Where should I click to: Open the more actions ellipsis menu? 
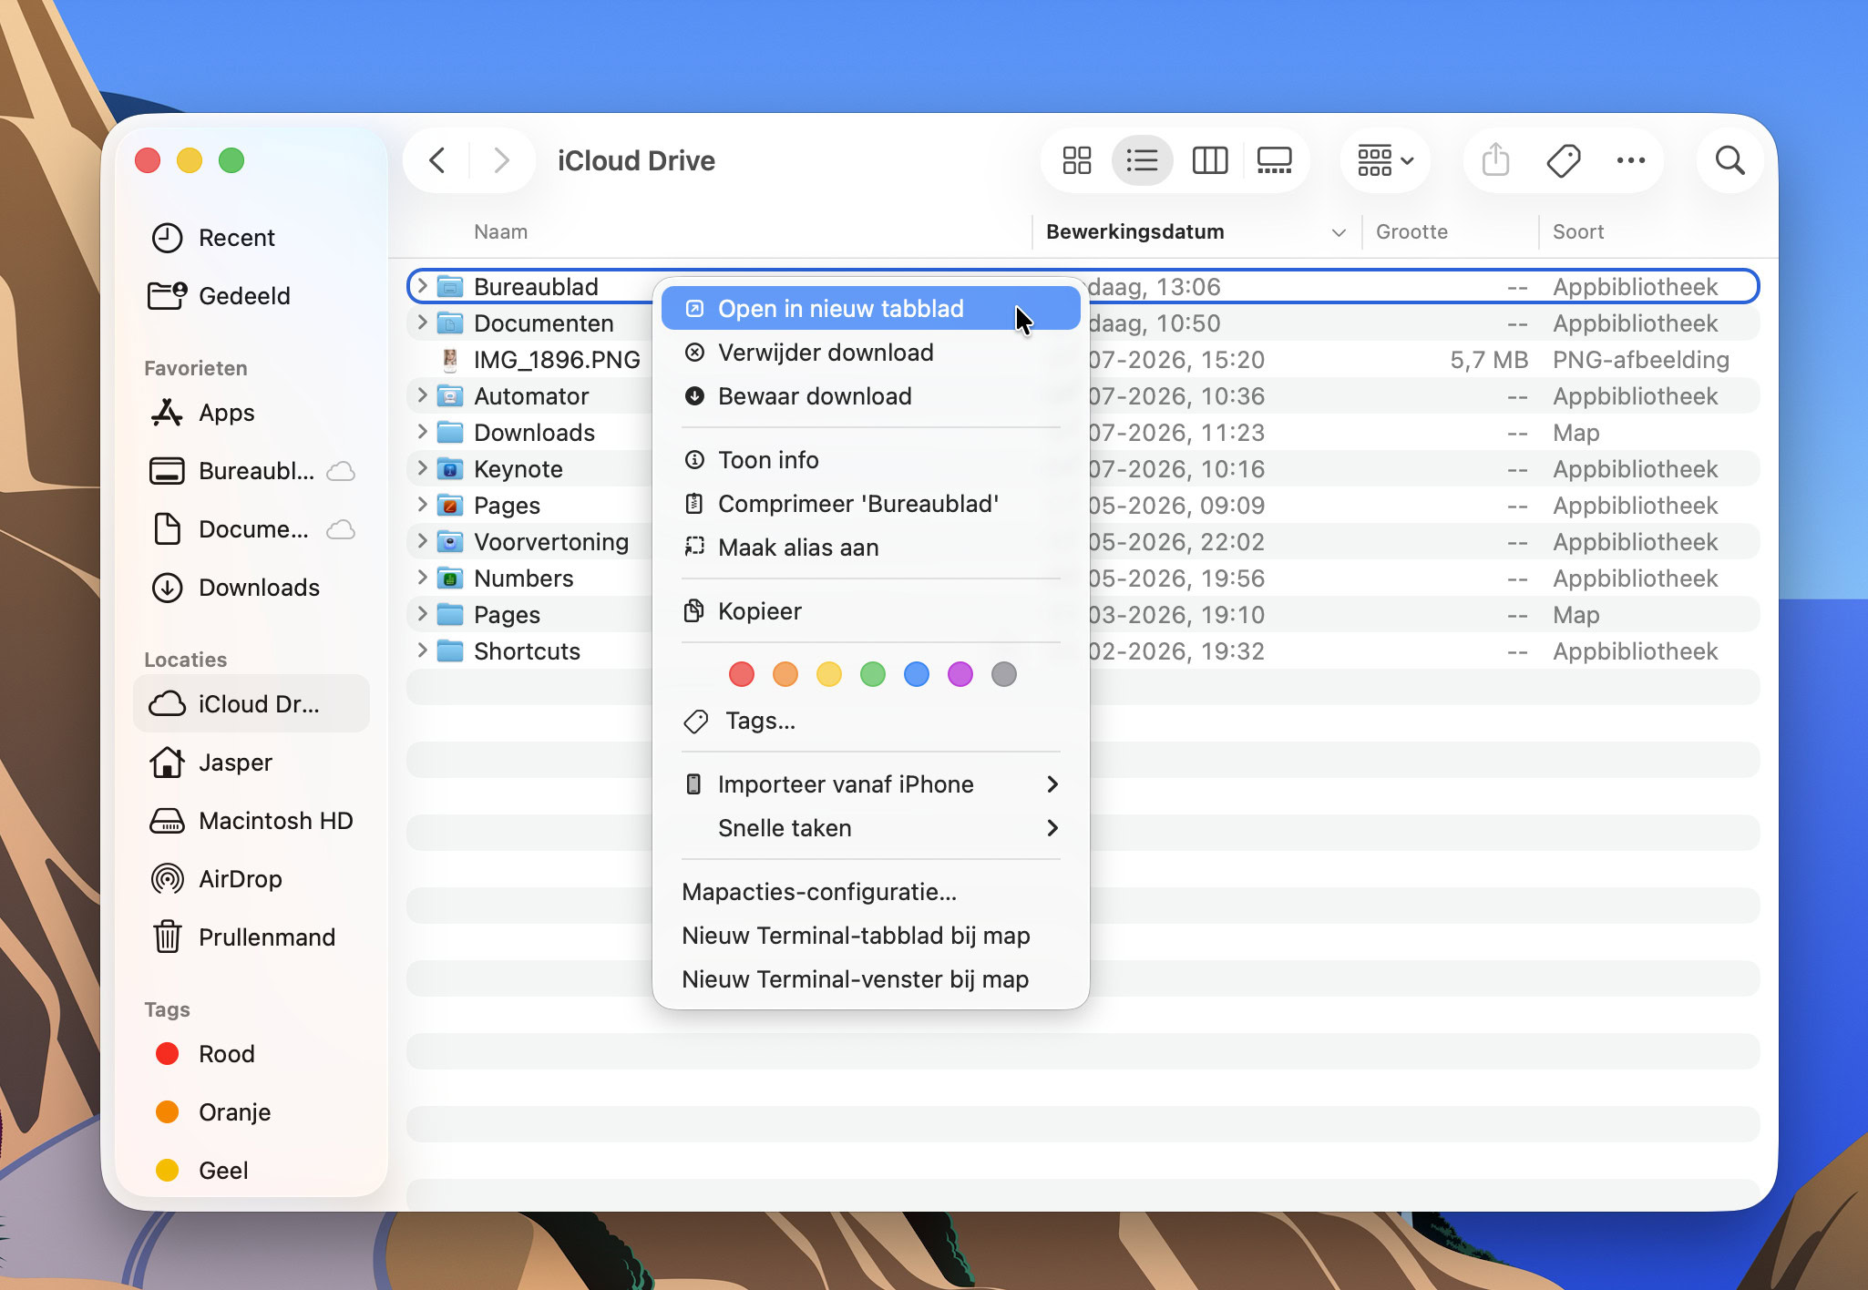(1631, 160)
